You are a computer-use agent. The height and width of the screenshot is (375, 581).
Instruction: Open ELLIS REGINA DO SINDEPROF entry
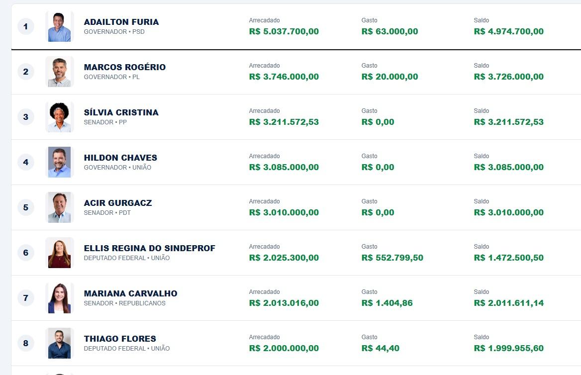click(149, 248)
